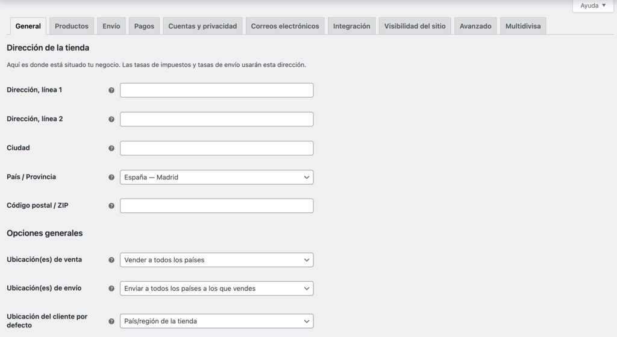Click help icon for País / Provincia
The width and height of the screenshot is (617, 337).
(111, 178)
